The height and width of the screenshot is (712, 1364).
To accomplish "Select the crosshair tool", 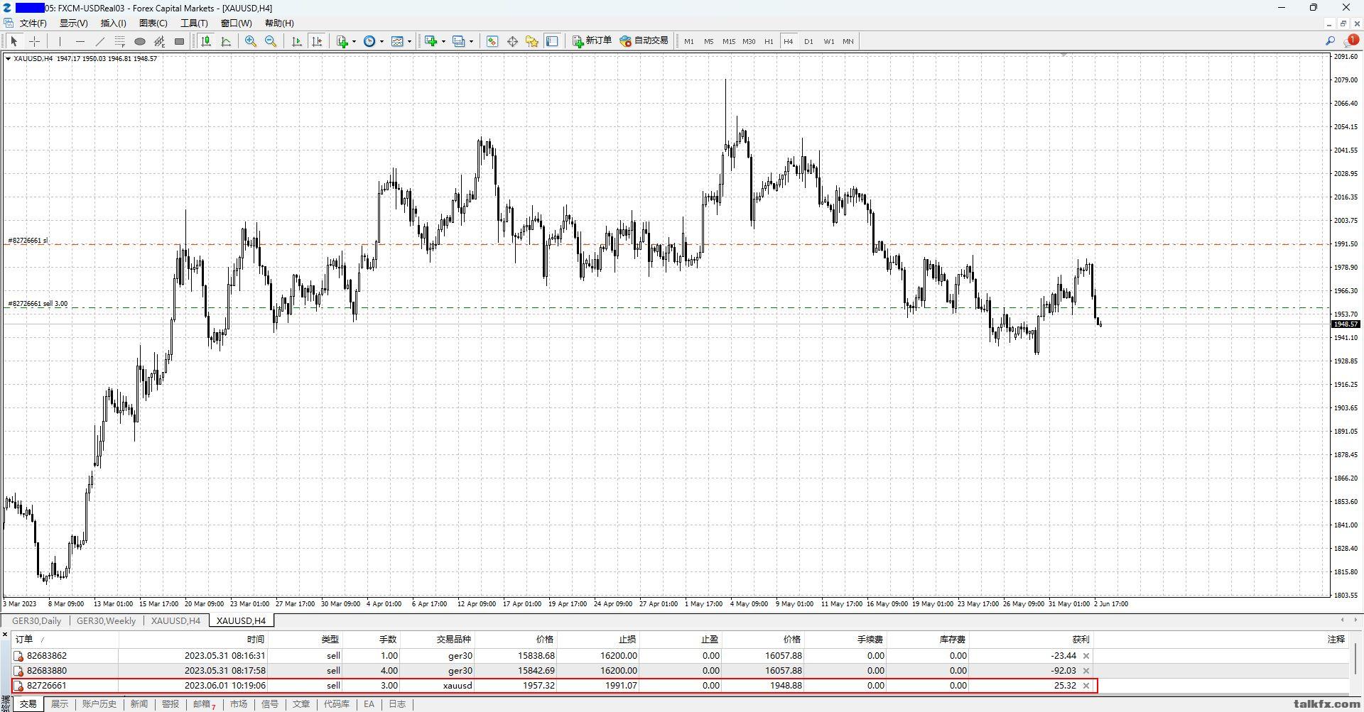I will point(34,41).
